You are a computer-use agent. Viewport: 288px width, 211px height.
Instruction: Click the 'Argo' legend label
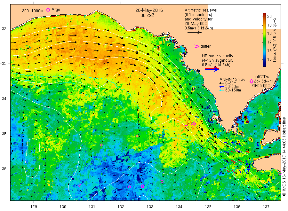[56, 10]
